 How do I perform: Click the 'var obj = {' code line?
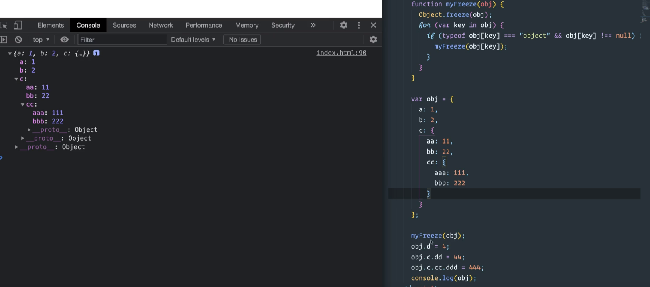[432, 99]
